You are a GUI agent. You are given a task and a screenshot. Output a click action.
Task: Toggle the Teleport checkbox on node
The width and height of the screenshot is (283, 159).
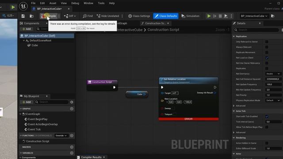pos(175,114)
